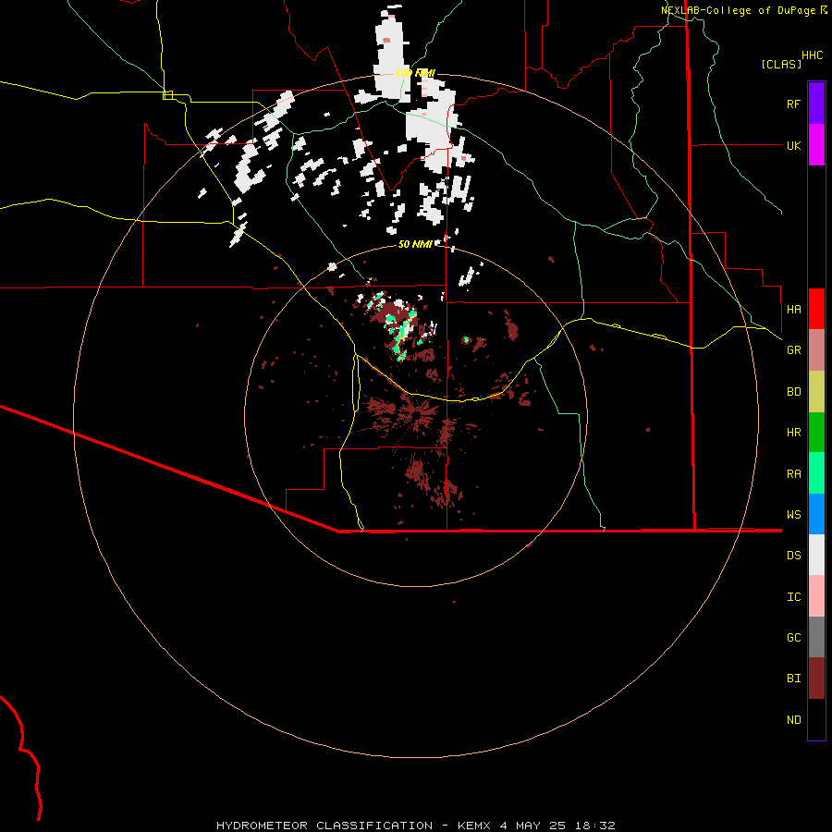
Task: Click the HR legend label
Action: [793, 433]
